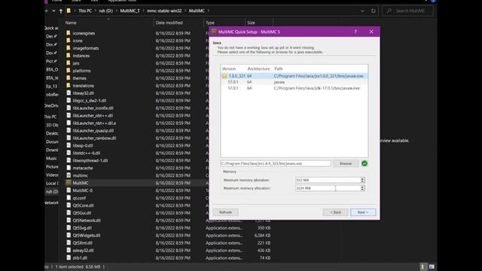The width and height of the screenshot is (482, 271).
Task: Decrease maximum memory allocation with down arrow
Action: tap(363, 190)
